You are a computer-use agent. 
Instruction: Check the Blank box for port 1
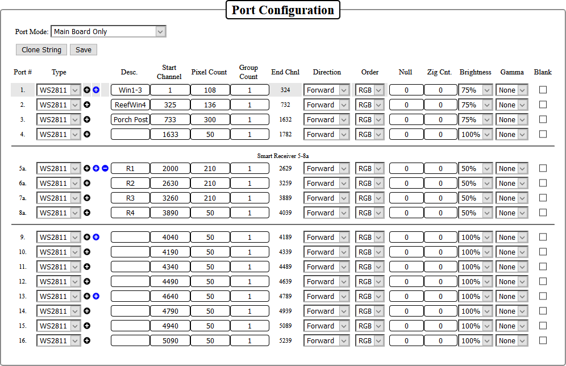(543, 90)
